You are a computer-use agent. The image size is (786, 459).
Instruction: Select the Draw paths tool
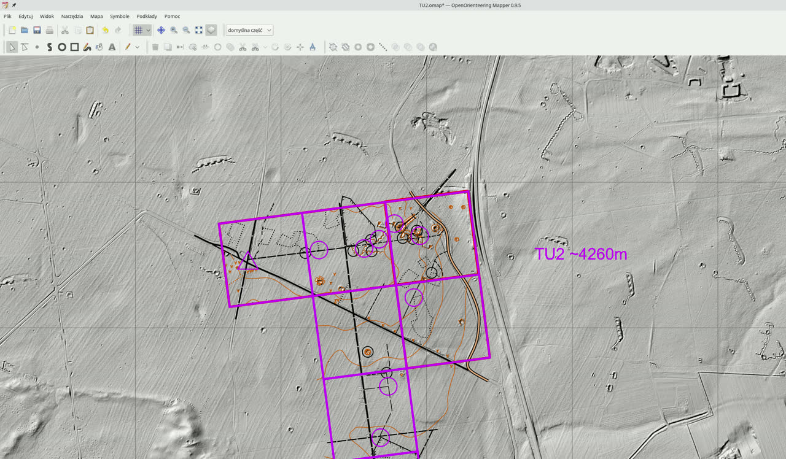(x=50, y=47)
